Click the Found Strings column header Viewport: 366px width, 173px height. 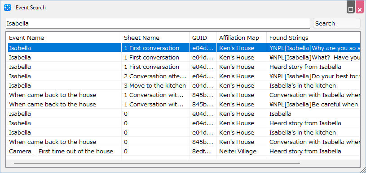[x=313, y=38]
